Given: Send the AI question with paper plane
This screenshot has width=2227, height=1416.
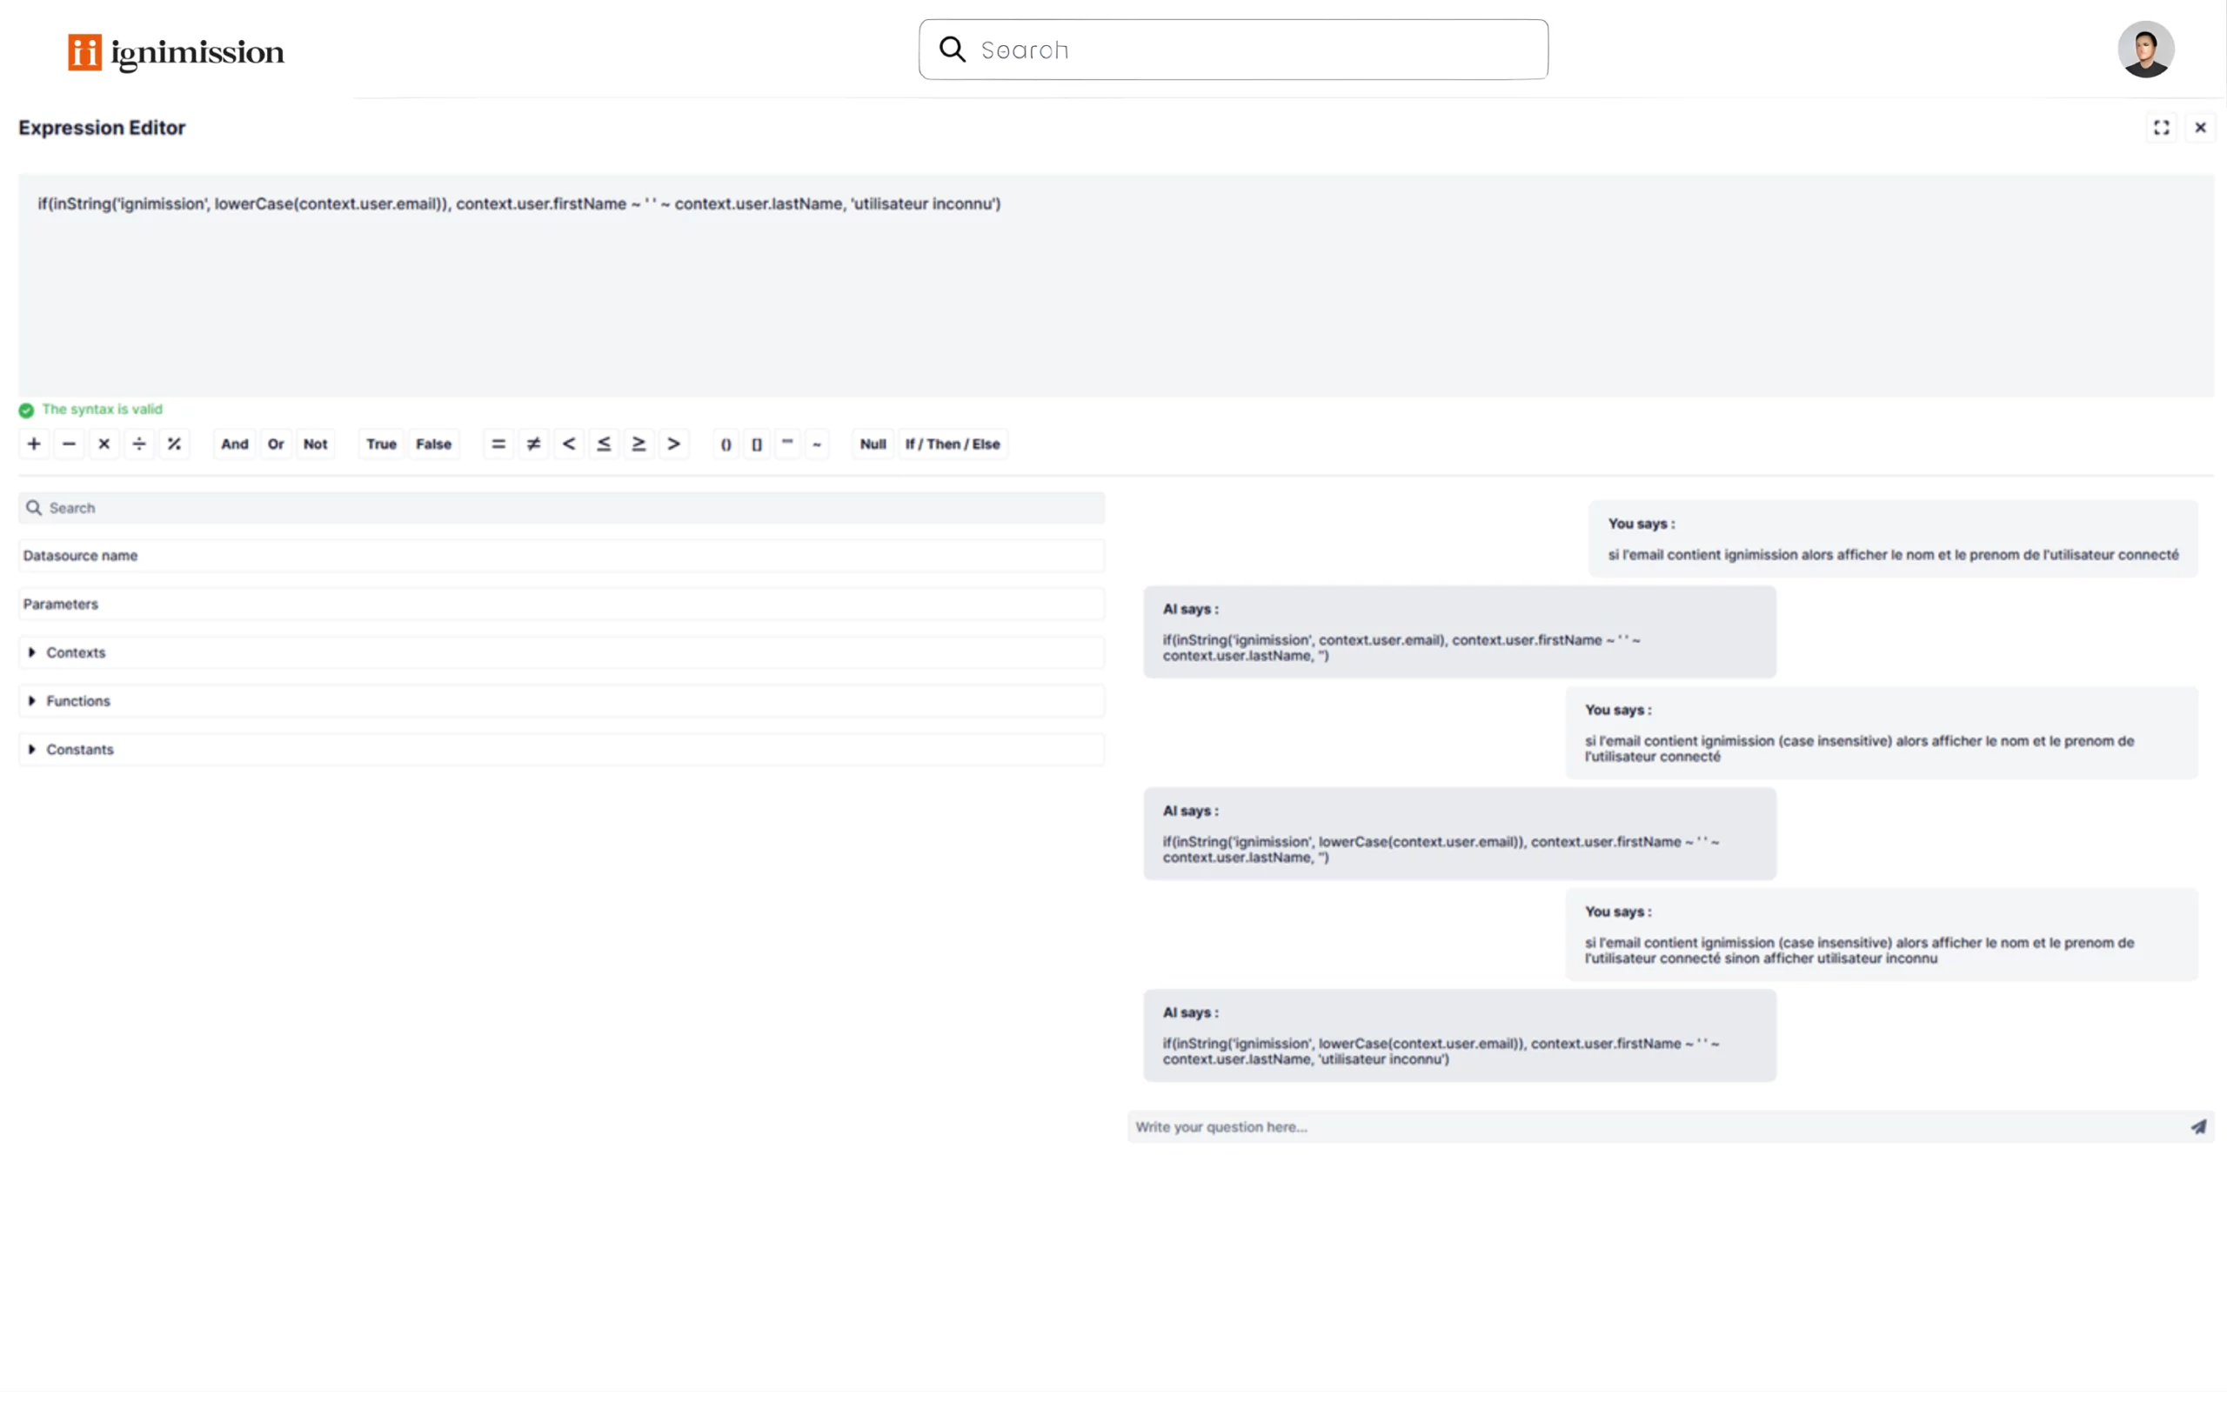Looking at the screenshot, I should click(2197, 1126).
